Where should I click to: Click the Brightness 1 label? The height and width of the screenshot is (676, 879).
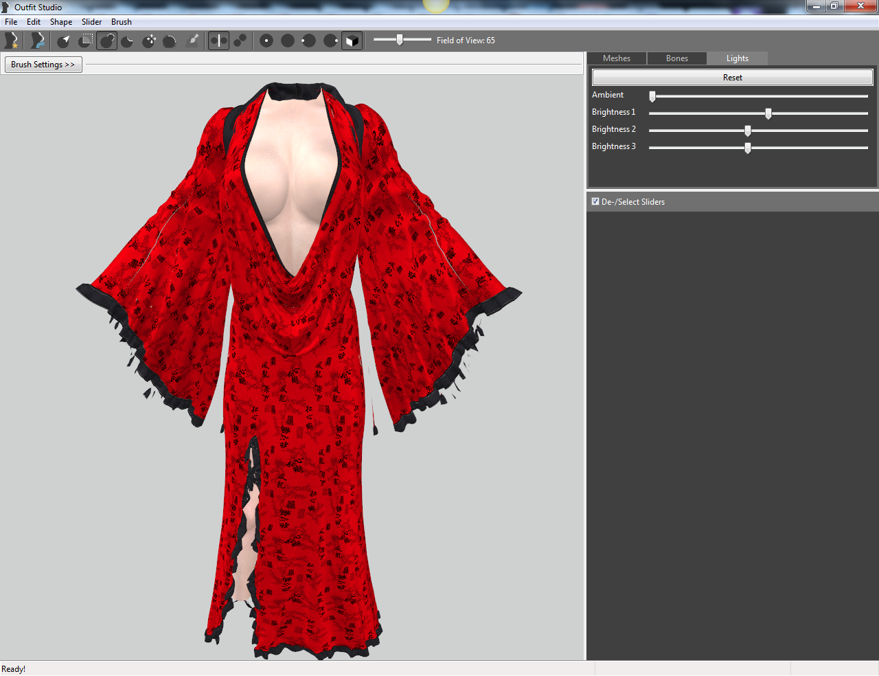coord(614,112)
